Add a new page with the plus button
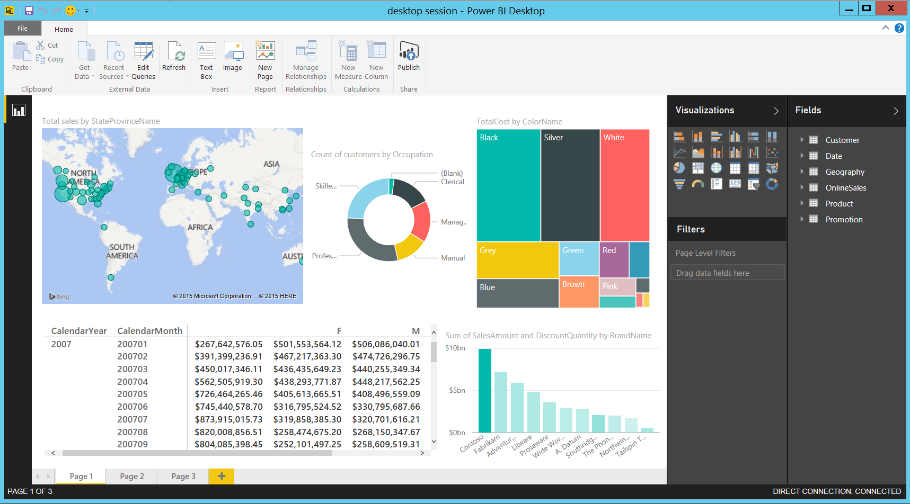The height and width of the screenshot is (504, 910). coord(222,476)
